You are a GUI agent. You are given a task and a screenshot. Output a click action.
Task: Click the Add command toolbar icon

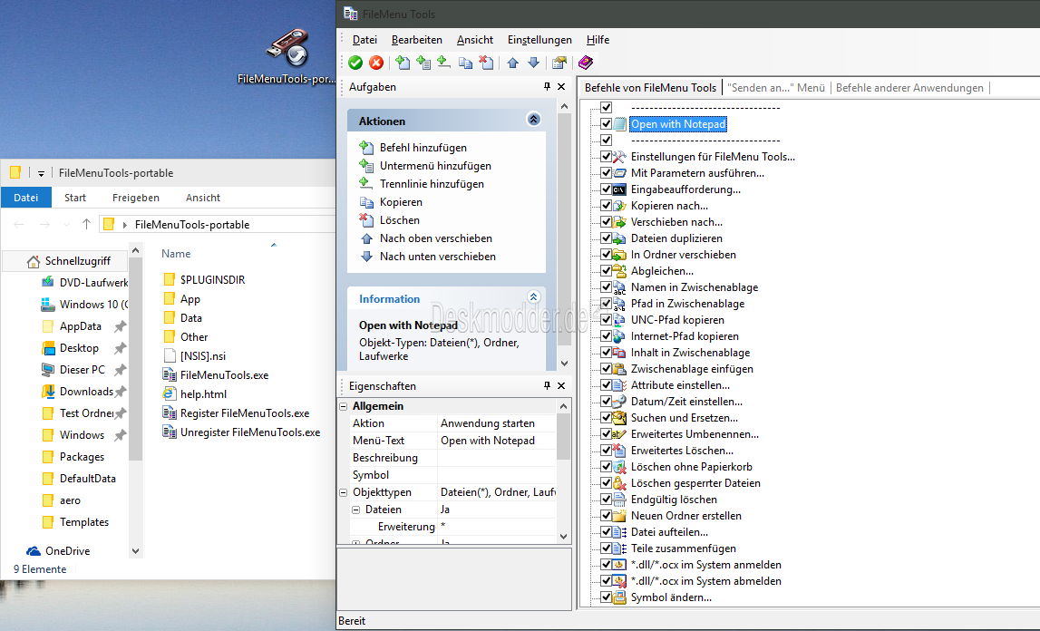tap(403, 63)
